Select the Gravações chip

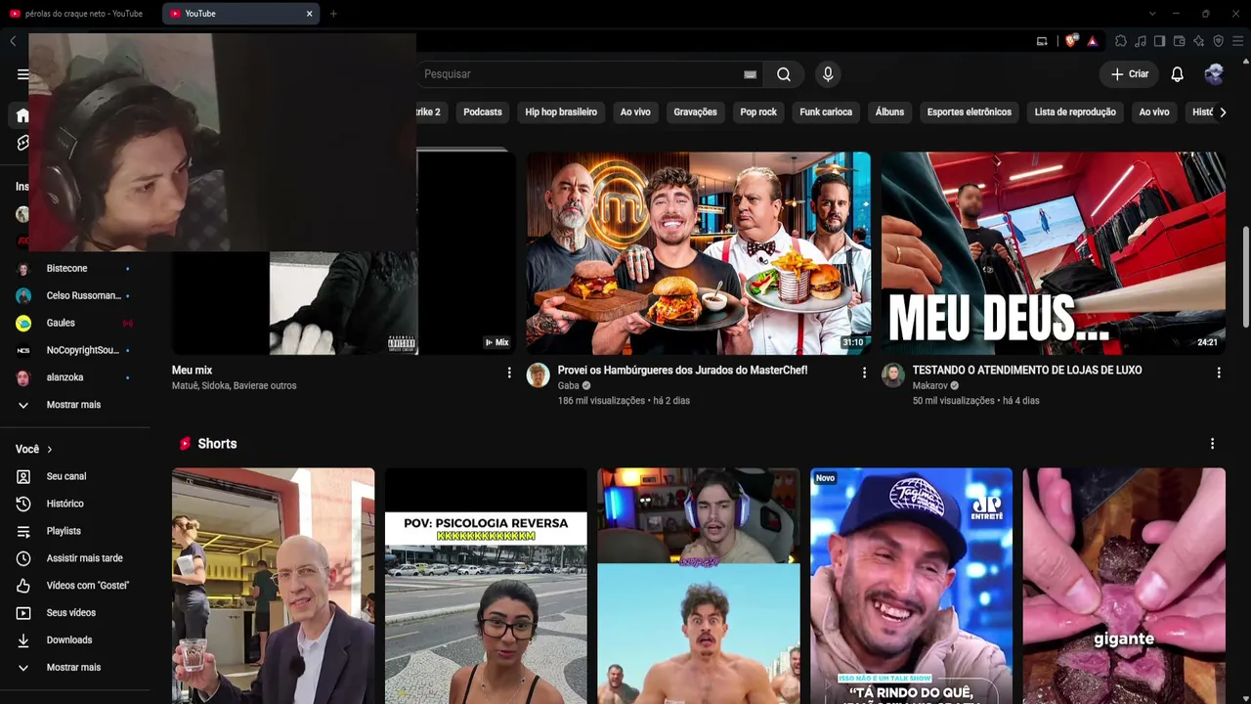click(x=696, y=112)
